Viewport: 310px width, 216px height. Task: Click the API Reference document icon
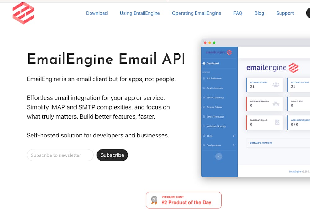click(204, 79)
